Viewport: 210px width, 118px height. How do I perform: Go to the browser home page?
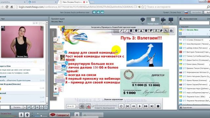[x=12, y=7]
